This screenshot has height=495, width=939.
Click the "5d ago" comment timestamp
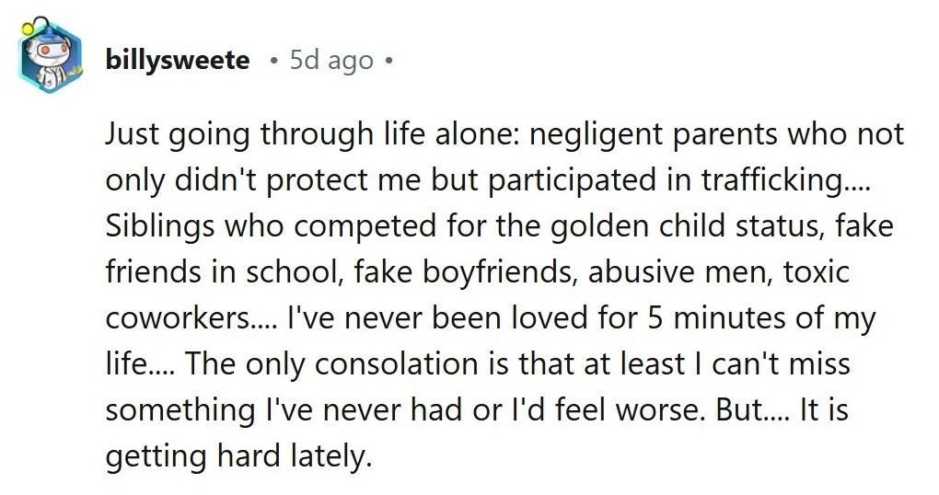(331, 61)
